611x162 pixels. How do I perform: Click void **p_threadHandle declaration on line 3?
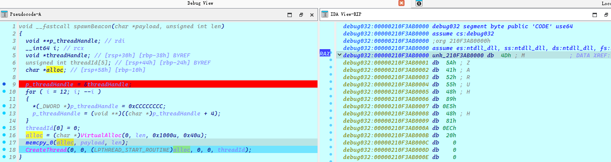coord(63,41)
